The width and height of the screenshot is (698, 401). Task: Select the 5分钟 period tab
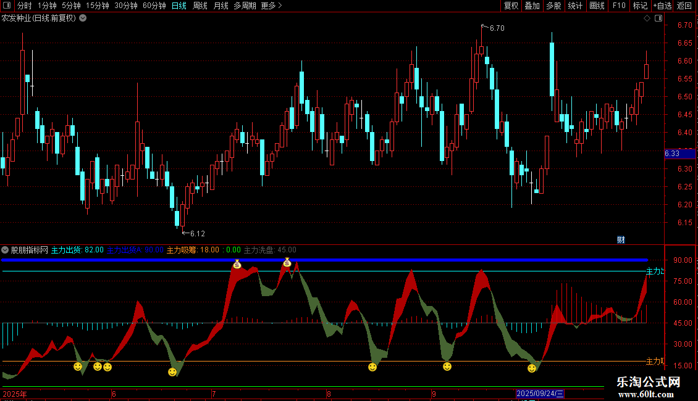tap(71, 6)
